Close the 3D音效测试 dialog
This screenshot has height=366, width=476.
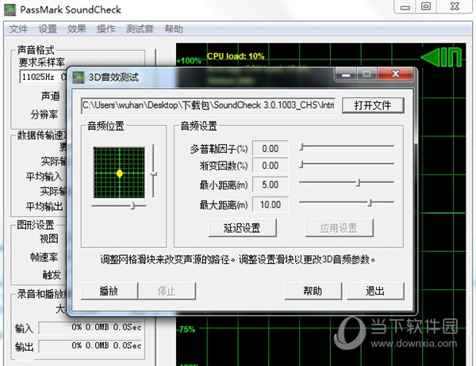click(x=395, y=74)
